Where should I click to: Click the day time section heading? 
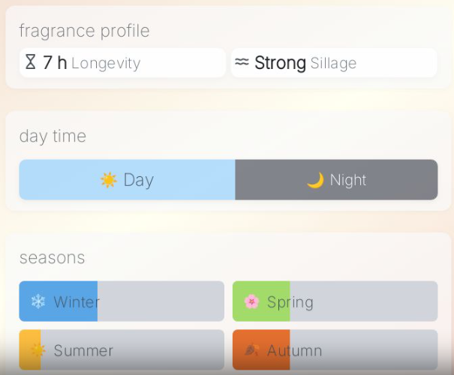(x=53, y=136)
